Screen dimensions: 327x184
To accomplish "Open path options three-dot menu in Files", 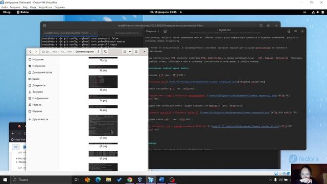I will [x=98, y=52].
